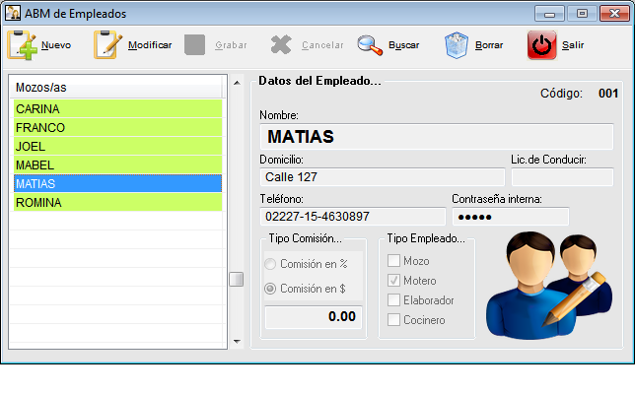Click the Grabar button label
Screen dimensions: 635x394
pos(231,45)
